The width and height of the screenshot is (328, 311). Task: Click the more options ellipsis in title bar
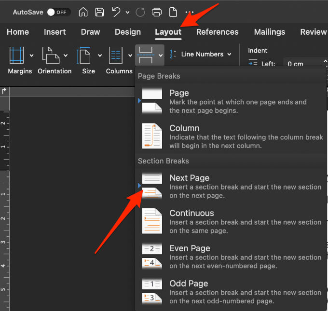point(190,12)
